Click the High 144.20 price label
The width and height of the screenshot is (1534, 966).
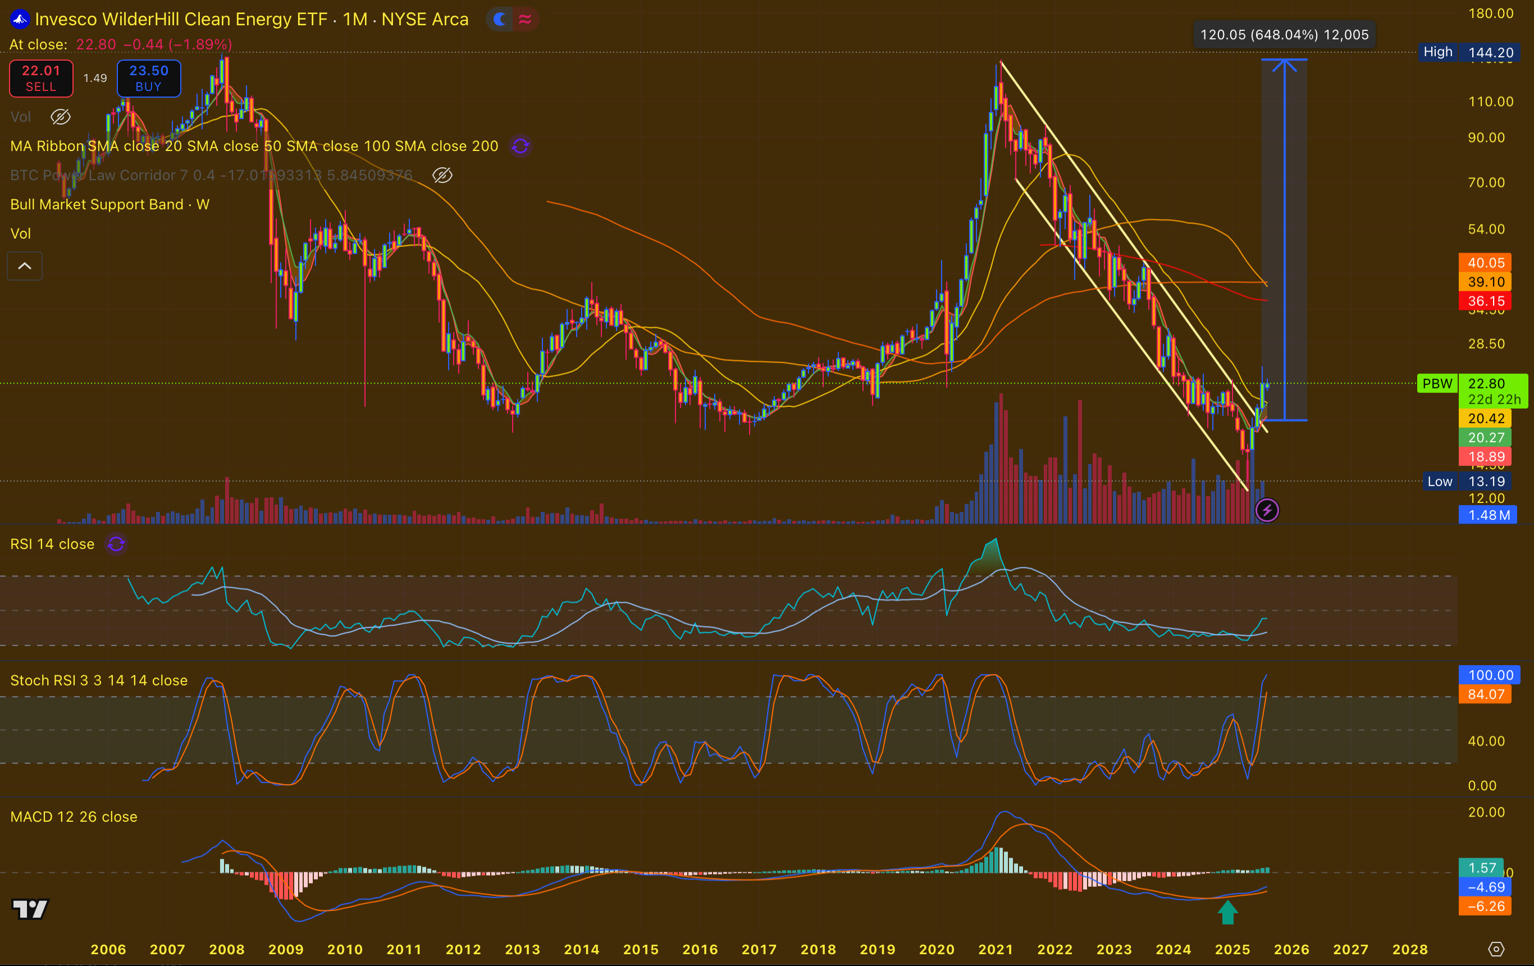tap(1469, 52)
